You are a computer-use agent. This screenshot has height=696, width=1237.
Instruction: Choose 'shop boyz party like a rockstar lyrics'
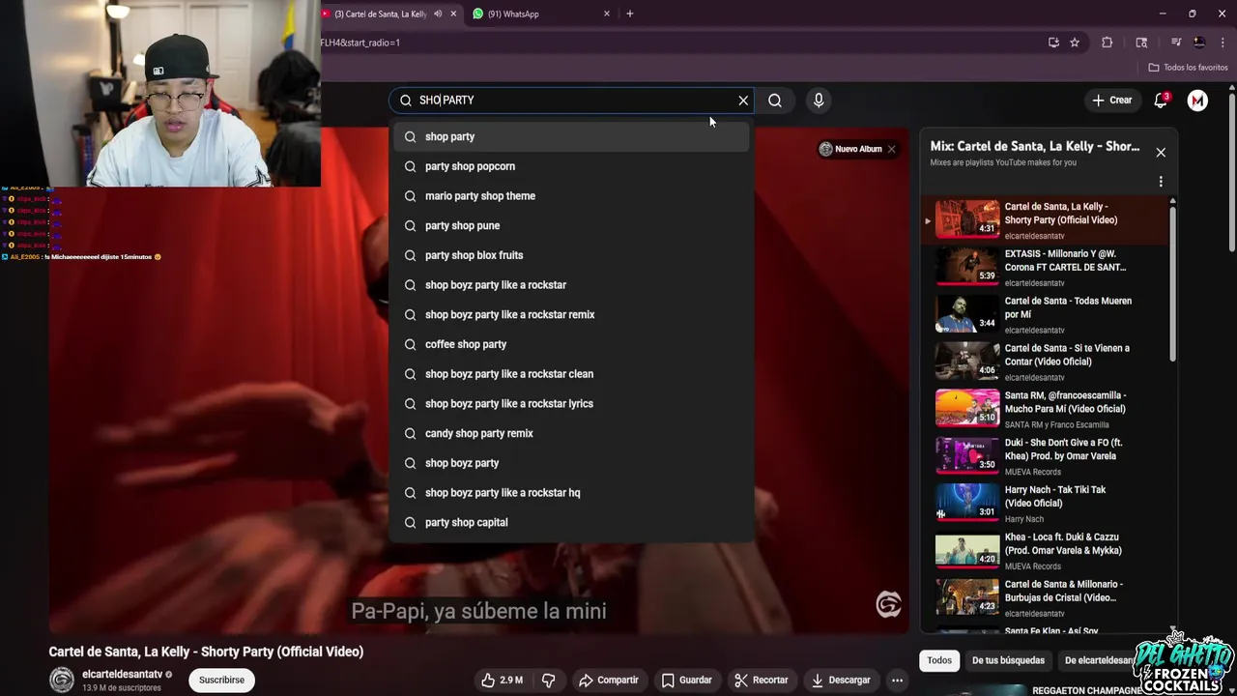click(571, 404)
